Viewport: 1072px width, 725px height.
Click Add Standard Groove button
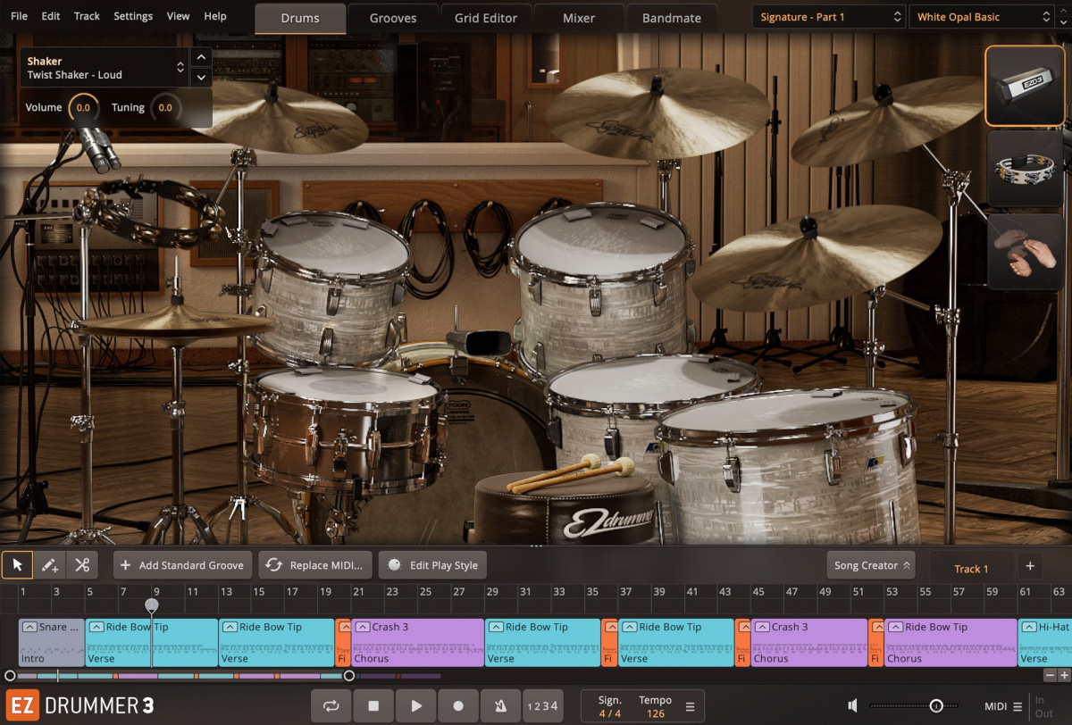pyautogui.click(x=182, y=564)
